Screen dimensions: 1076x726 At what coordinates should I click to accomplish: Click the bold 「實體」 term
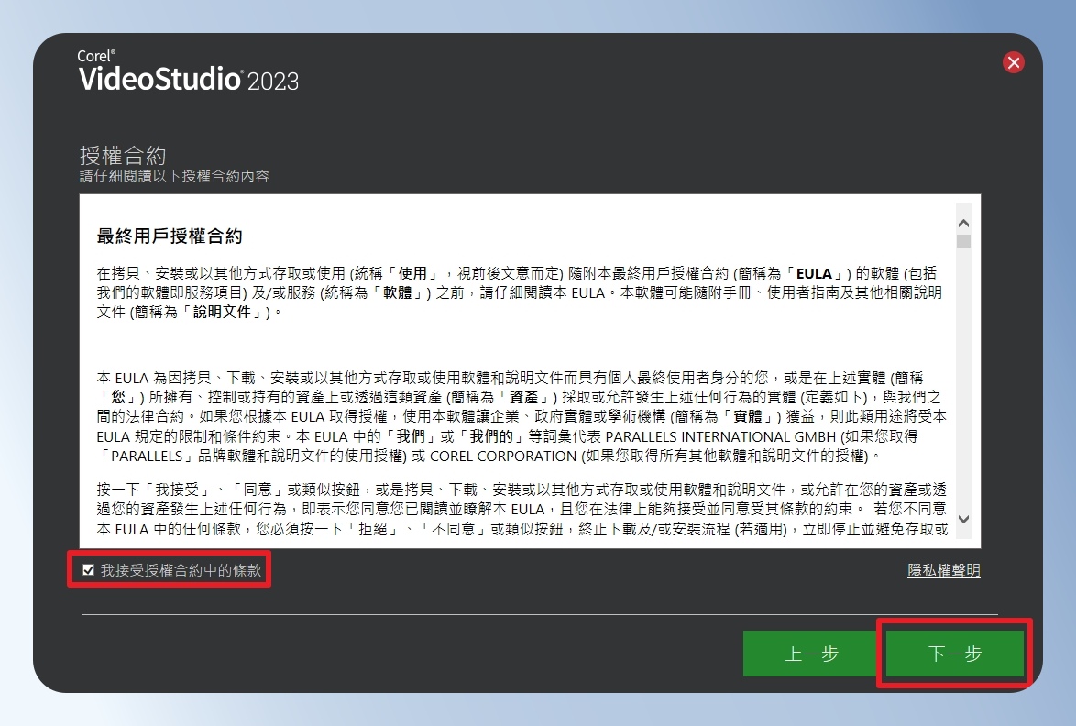747,416
